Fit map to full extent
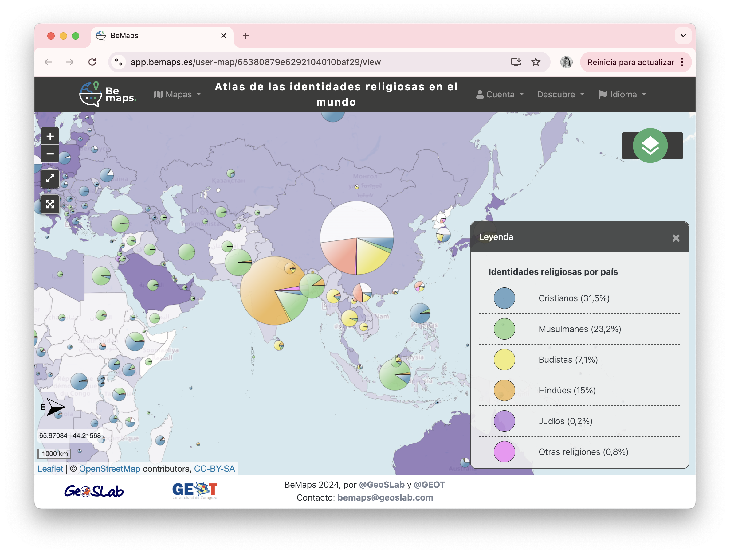This screenshot has height=554, width=730. pyautogui.click(x=50, y=204)
